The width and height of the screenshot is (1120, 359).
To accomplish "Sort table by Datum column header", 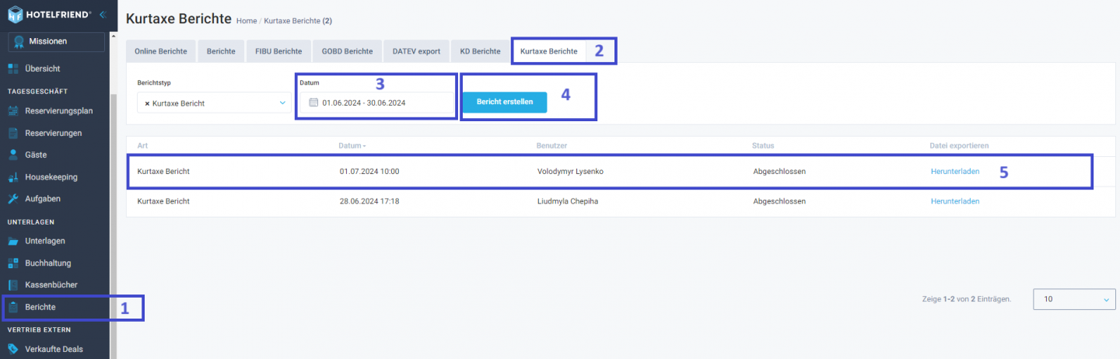I will [352, 146].
